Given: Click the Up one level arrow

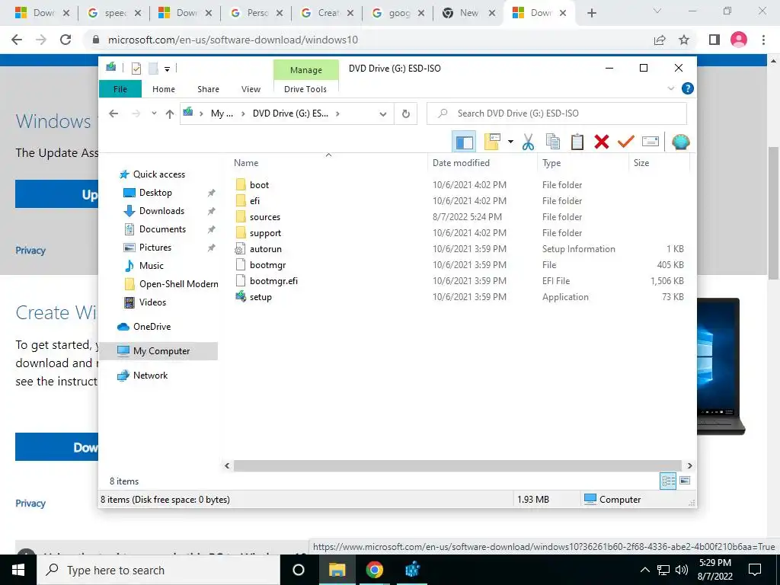Looking at the screenshot, I should pos(170,114).
